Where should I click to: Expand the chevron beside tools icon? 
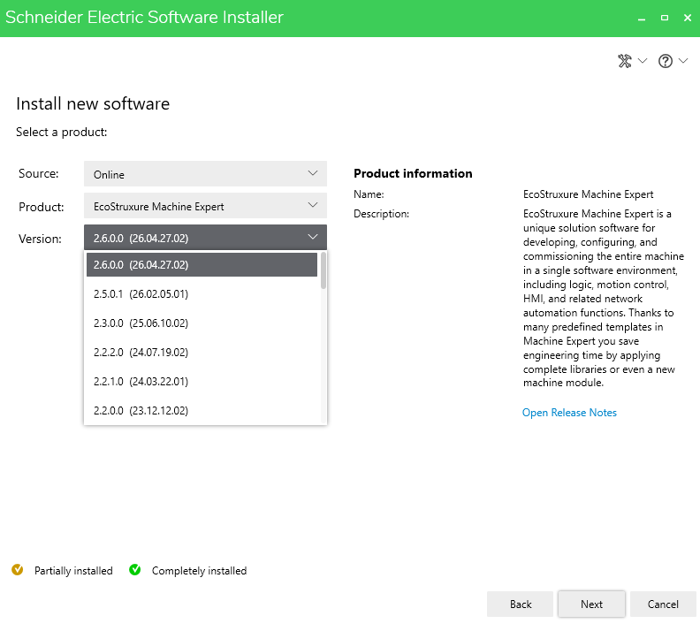tap(643, 61)
